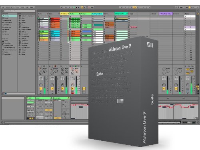Viewport: 200px width, 150px height.
Task: Toggle the yellow track activator numbered 1
Action: [x=41, y=88]
